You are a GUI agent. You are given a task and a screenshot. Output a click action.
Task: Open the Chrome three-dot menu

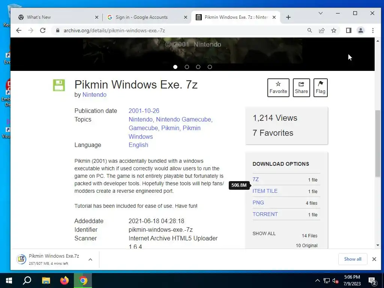[373, 30]
